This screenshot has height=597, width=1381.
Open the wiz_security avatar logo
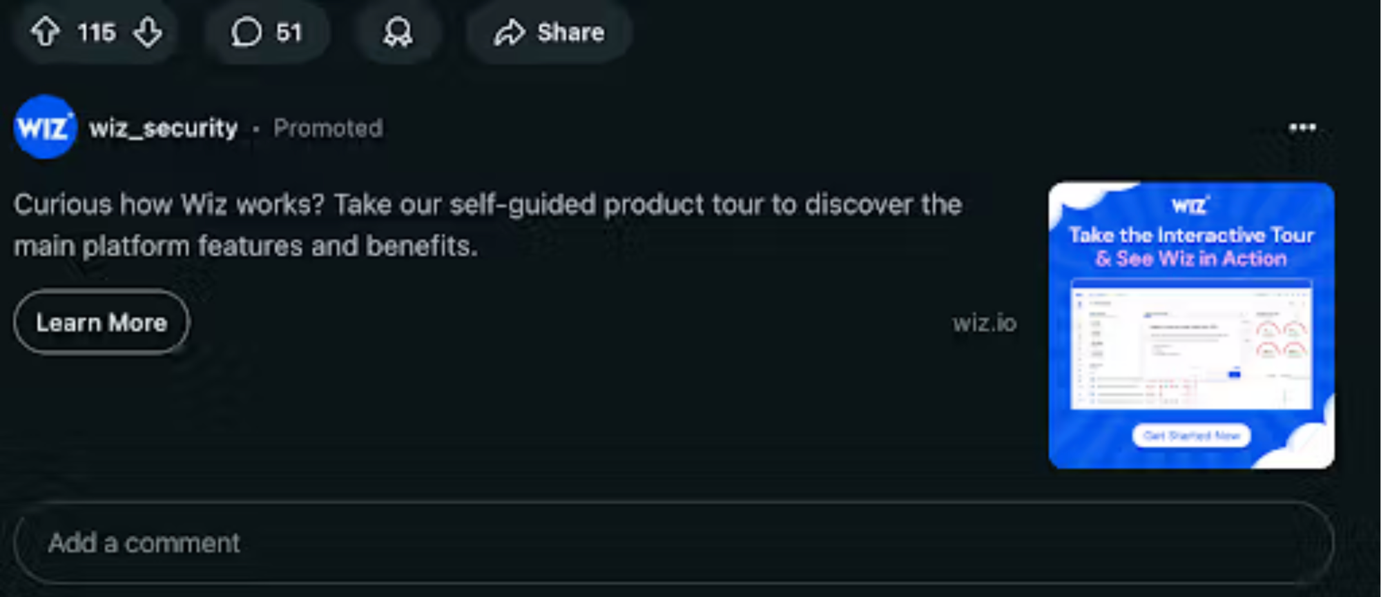tap(45, 127)
